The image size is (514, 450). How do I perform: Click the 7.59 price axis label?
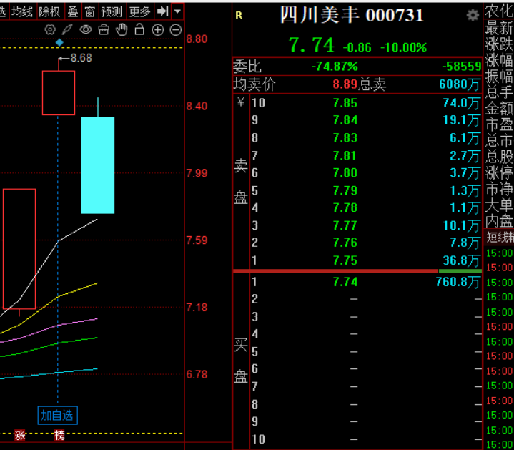pos(197,240)
